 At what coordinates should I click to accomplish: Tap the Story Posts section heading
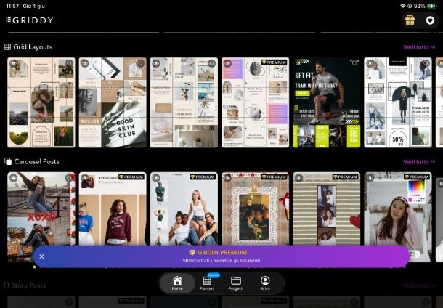25,285
